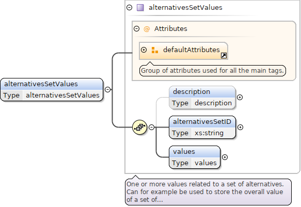Image resolution: width=301 pixels, height=207 pixels.
Task: Follow the defaultAttributes reference arrow icon
Action: point(224,56)
